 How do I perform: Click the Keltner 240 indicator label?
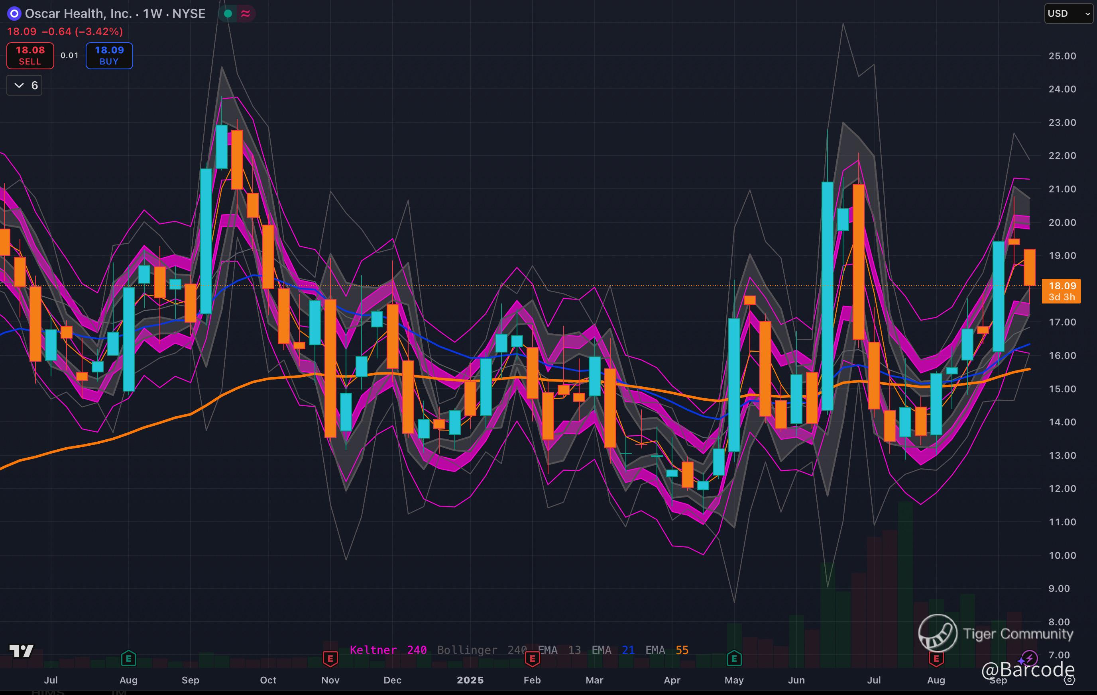pyautogui.click(x=388, y=650)
